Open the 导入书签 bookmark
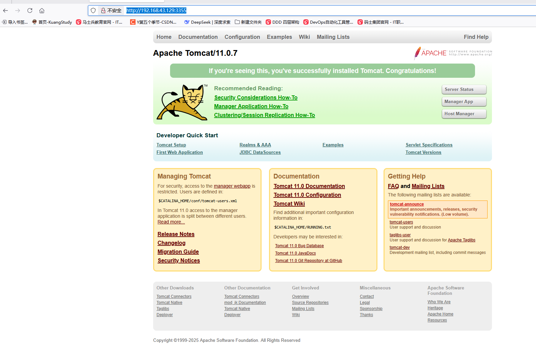536x354 pixels. [x=15, y=22]
